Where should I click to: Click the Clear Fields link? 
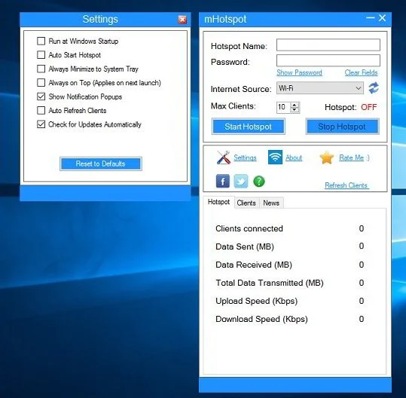coord(361,73)
